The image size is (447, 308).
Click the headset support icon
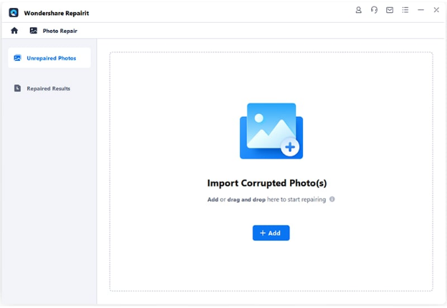(374, 11)
